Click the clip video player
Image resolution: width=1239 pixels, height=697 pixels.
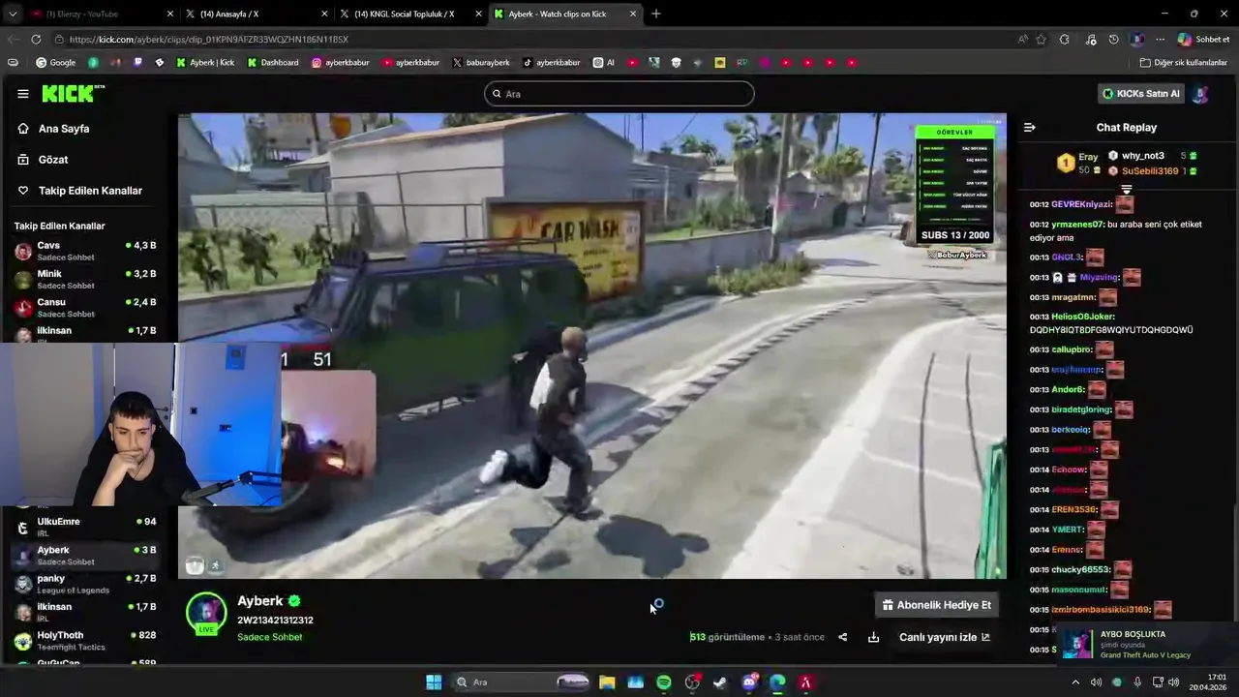592,346
